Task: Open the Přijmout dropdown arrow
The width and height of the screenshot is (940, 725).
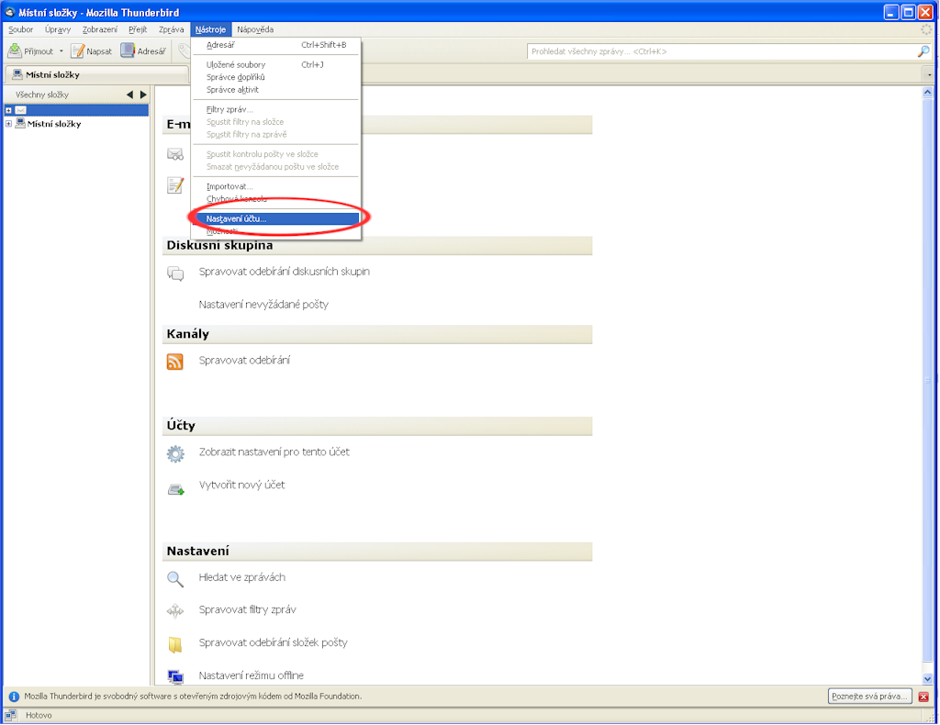Action: [x=62, y=51]
